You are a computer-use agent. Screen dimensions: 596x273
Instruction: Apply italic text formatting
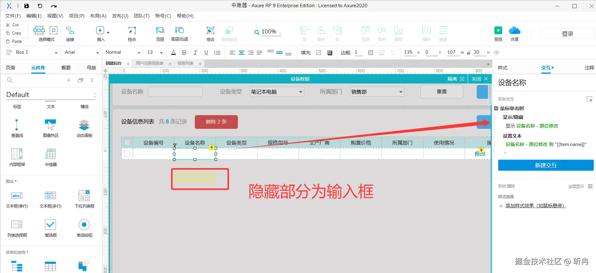coord(195,53)
